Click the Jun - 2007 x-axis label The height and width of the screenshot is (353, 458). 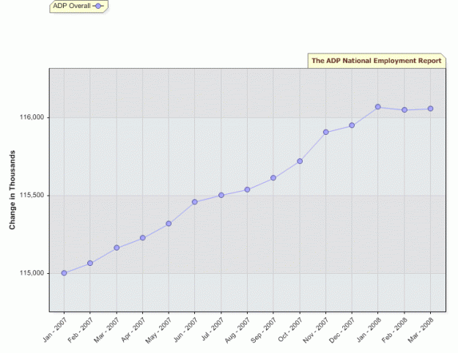pos(186,330)
